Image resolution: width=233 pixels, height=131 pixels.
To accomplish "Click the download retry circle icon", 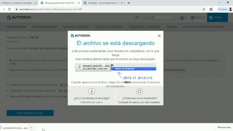I will pos(91,91).
